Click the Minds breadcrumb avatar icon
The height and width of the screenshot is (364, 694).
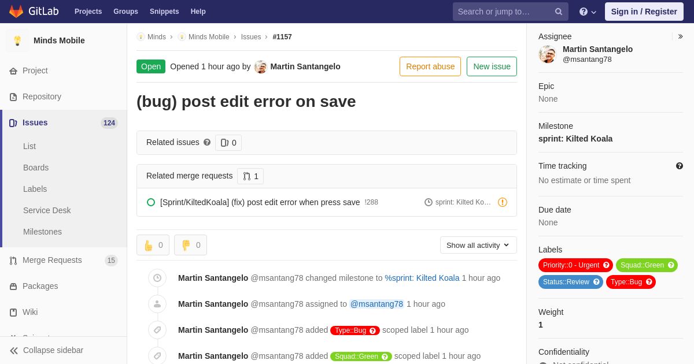tap(141, 37)
